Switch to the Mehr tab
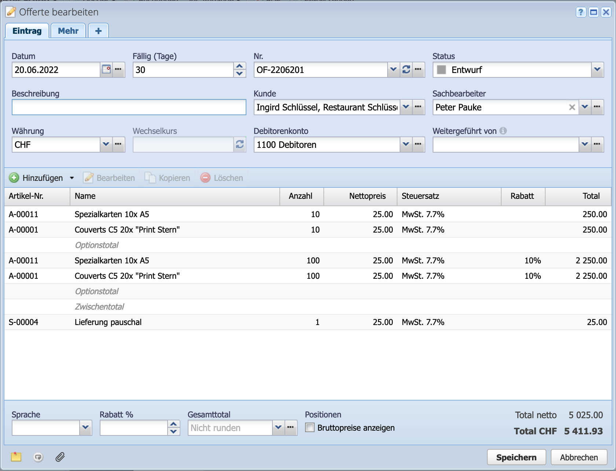Viewport: 616px width, 471px height. (68, 31)
